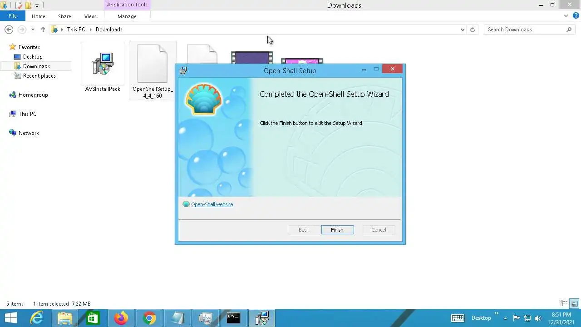Open the touch keyboard icon
Image resolution: width=581 pixels, height=327 pixels.
[x=458, y=318]
